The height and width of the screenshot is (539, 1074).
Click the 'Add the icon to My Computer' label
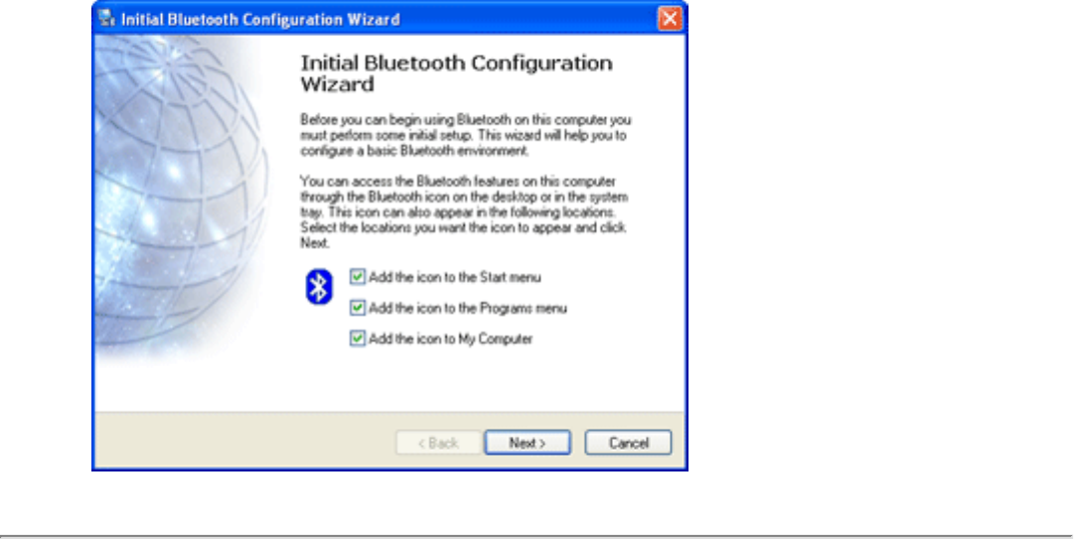click(x=451, y=339)
